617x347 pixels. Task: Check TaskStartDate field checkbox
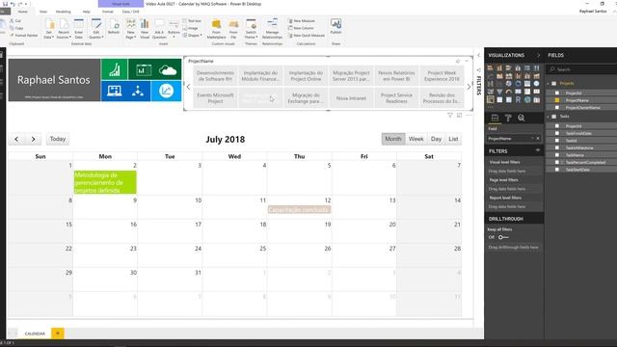click(x=557, y=170)
